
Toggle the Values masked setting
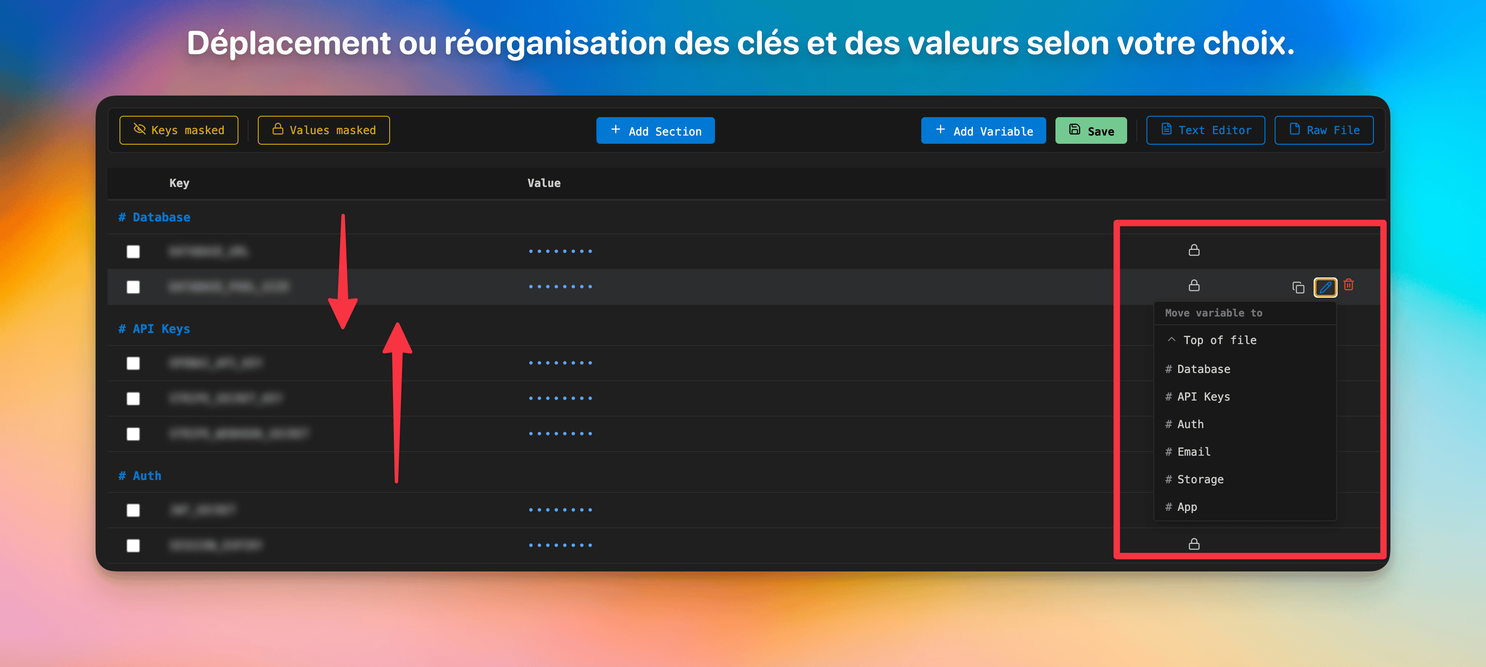pos(323,130)
